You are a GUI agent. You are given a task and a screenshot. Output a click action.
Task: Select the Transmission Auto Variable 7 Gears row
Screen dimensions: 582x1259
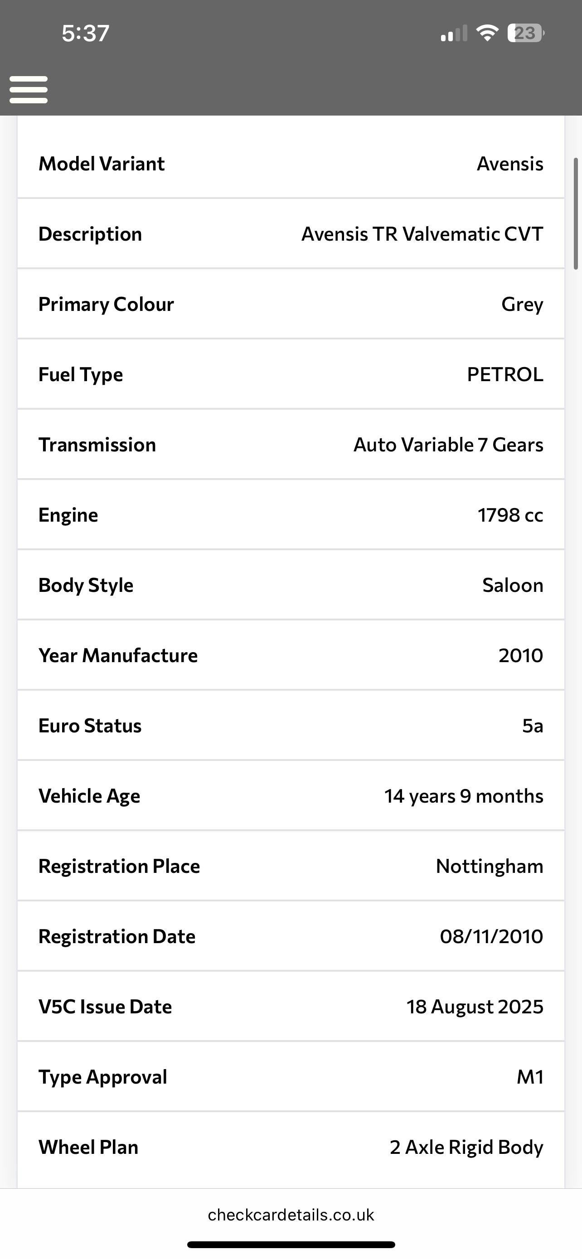[x=291, y=445]
